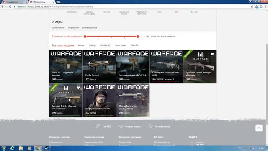The image size is (268, 151).
Task: Select the Проект Армата reward type filter
Action: point(121,45)
